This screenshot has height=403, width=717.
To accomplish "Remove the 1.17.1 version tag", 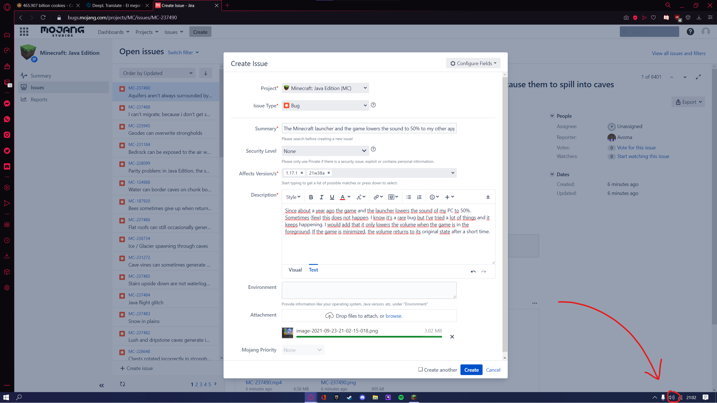I will (x=302, y=173).
